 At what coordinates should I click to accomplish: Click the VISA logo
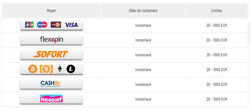pyautogui.click(x=71, y=25)
